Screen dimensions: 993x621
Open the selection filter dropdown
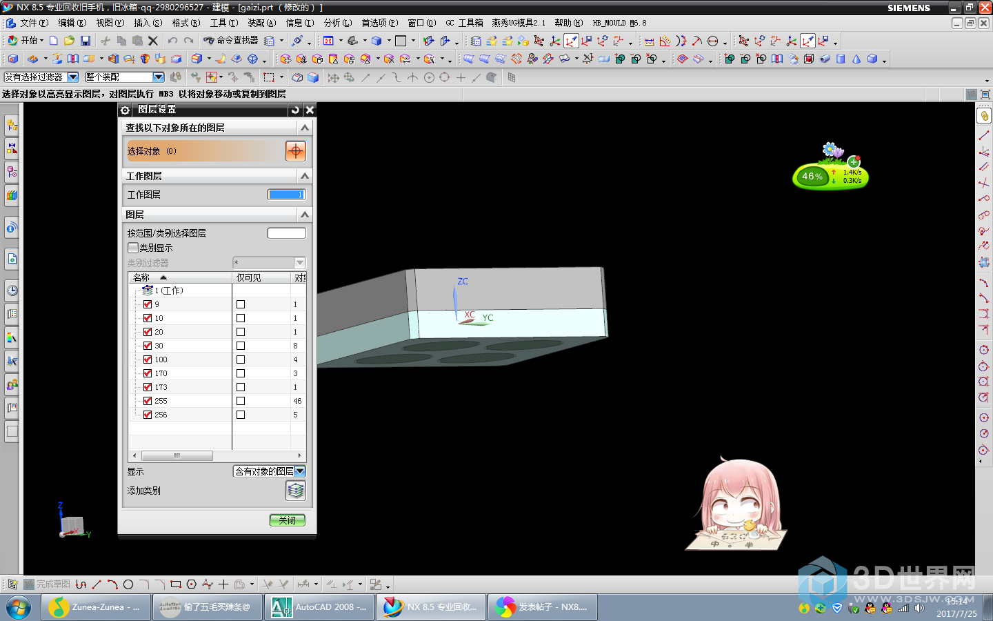point(73,77)
